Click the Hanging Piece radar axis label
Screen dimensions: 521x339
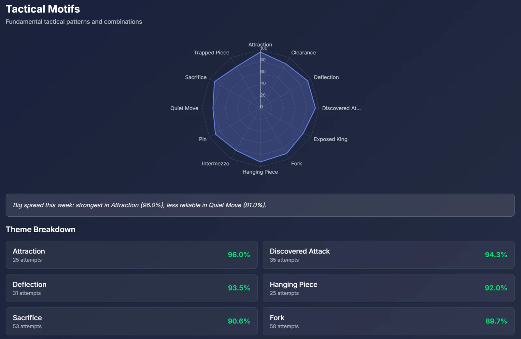coord(260,172)
